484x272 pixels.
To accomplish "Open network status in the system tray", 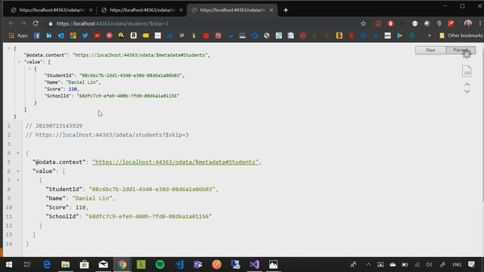I will [417, 264].
